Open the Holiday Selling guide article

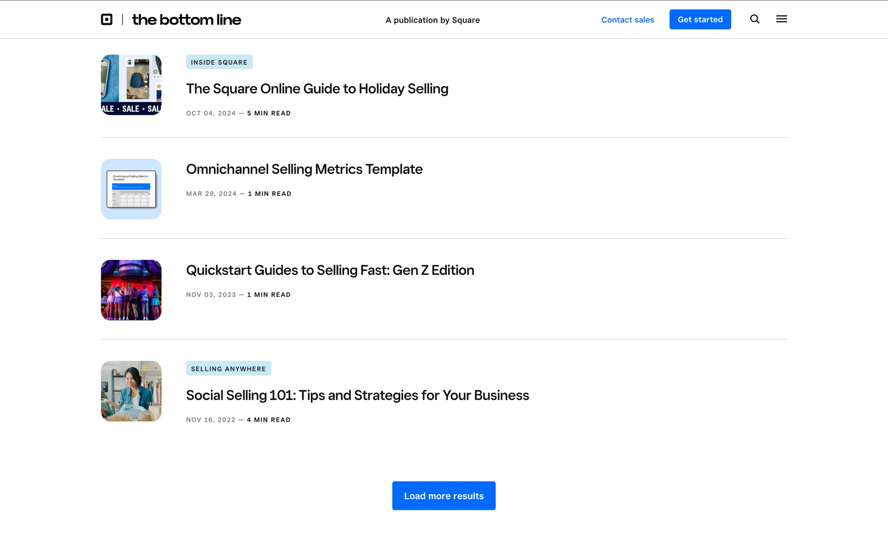317,89
